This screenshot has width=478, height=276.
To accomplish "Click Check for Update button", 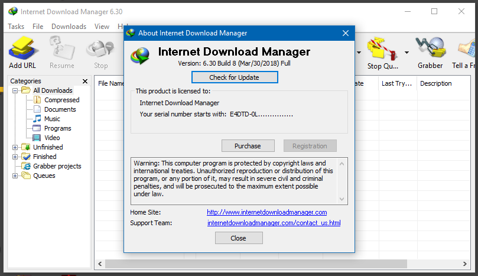I will 235,77.
